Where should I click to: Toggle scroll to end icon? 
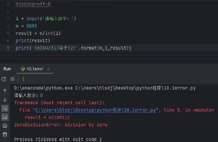(x=5, y=117)
